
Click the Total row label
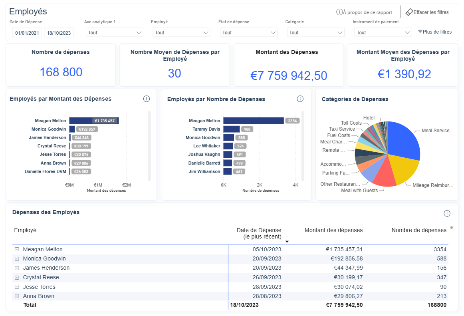(30, 305)
